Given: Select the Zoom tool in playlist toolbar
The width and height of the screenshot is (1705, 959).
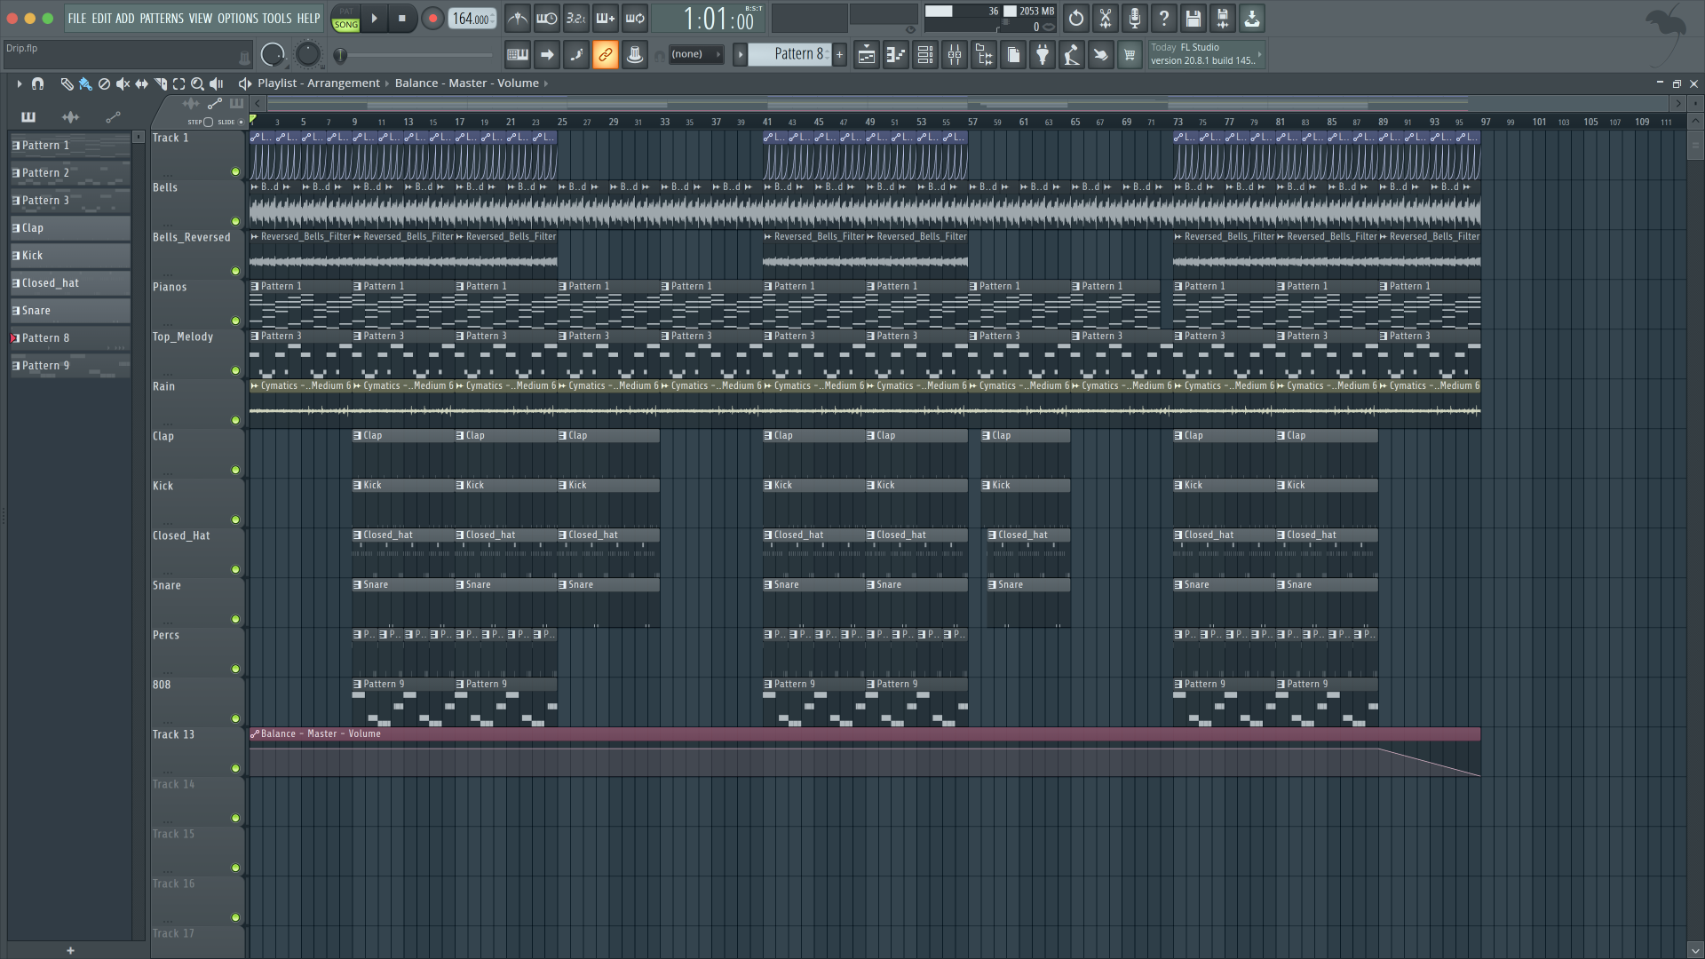Looking at the screenshot, I should tap(197, 83).
